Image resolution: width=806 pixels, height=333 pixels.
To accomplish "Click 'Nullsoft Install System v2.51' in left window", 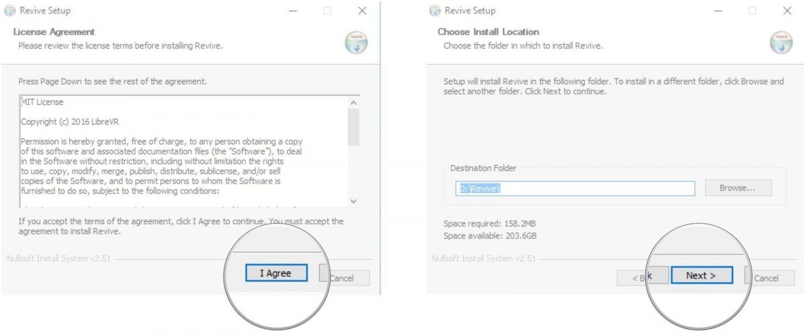I will tap(59, 258).
